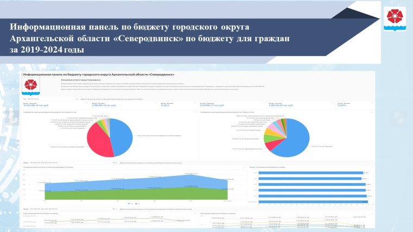Click the green slice of the expenses pie chart
This screenshot has width=413, height=232.
click(x=270, y=139)
